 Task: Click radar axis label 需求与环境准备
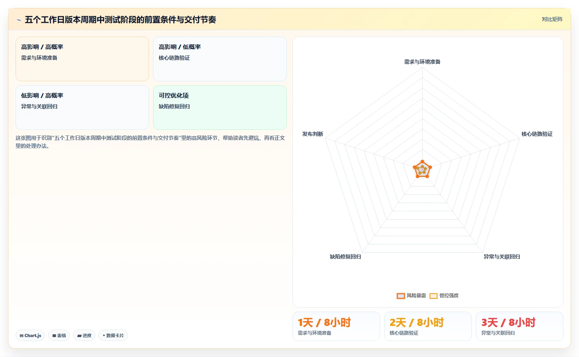(422, 62)
